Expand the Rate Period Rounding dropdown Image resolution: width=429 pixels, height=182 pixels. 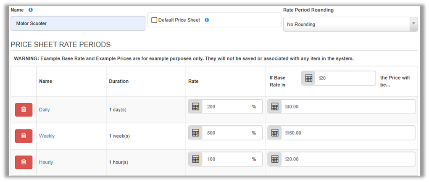350,24
